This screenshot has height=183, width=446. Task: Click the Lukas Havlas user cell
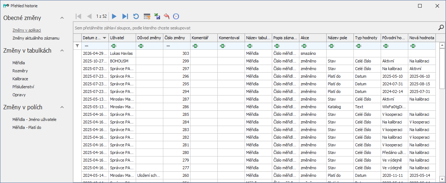coord(122,53)
